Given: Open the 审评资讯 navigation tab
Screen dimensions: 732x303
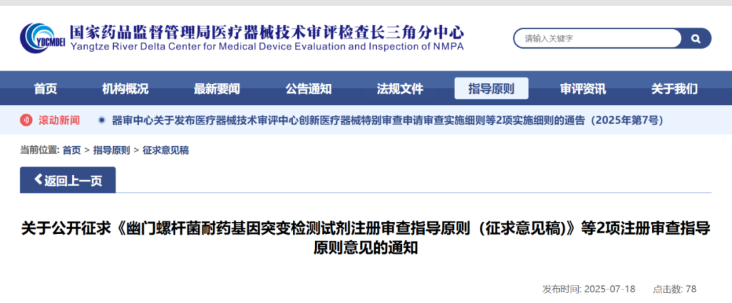Looking at the screenshot, I should (x=583, y=89).
